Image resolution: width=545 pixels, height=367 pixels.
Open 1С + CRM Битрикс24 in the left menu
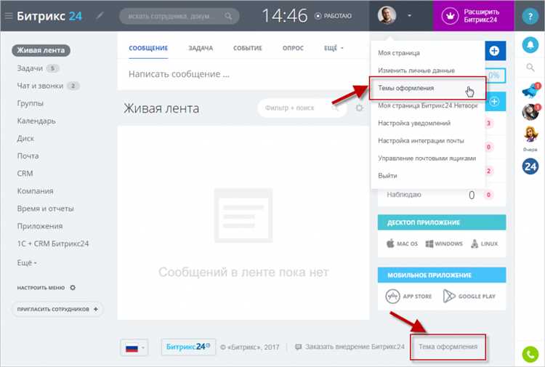53,243
